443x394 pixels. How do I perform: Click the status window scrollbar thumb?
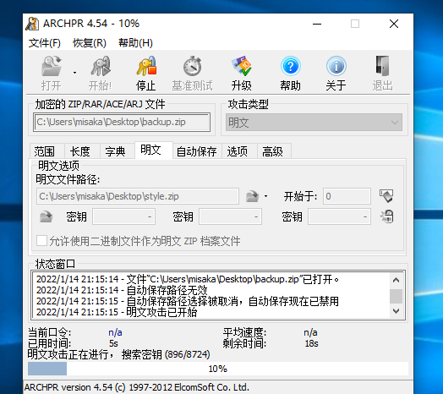tap(397, 296)
